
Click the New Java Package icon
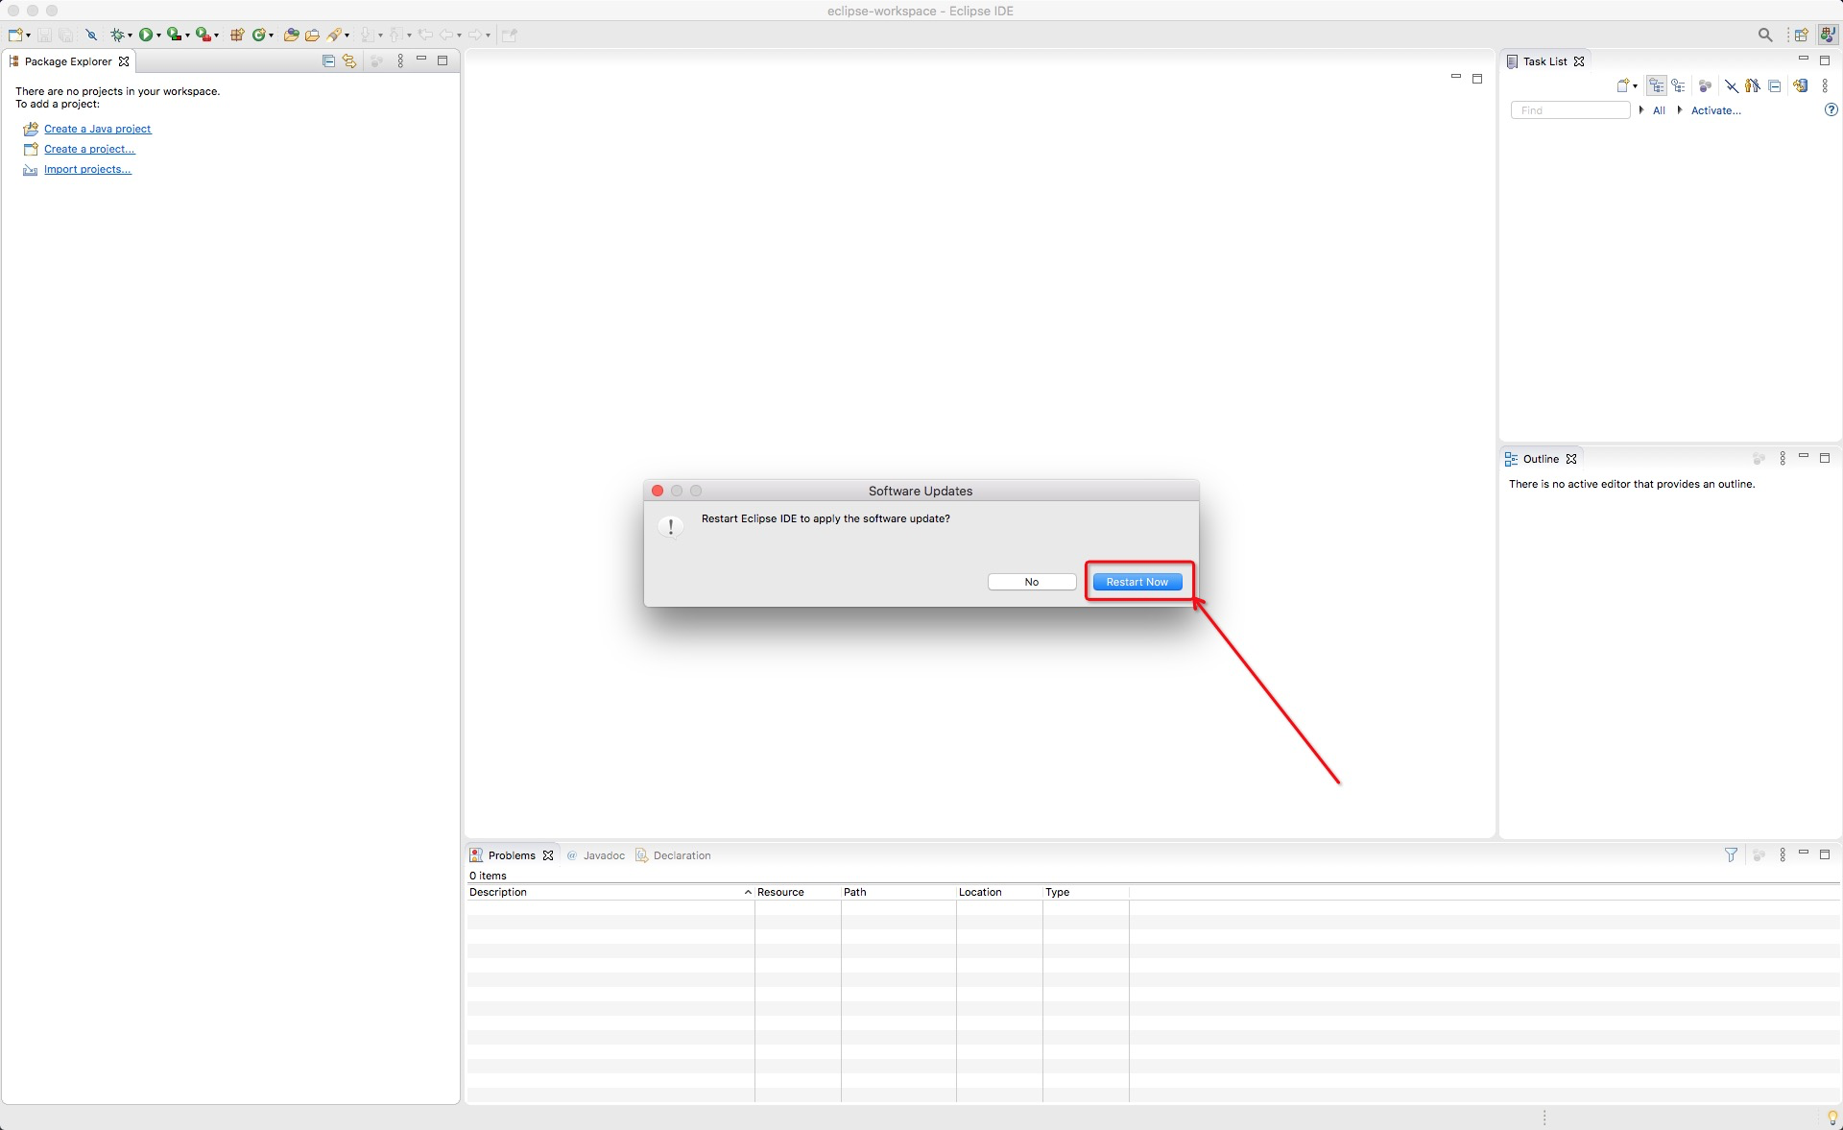237,35
